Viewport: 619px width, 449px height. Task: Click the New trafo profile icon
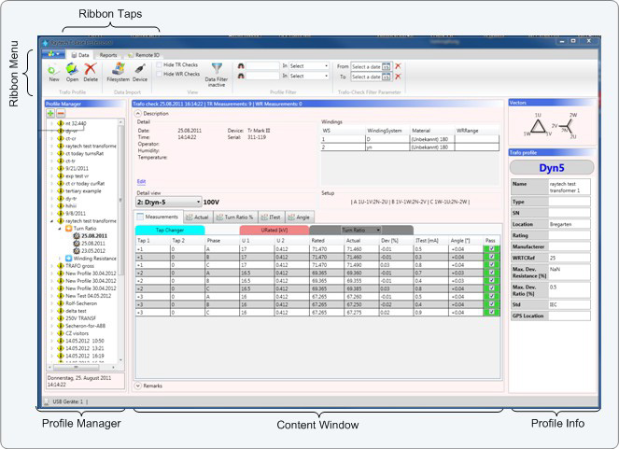[53, 70]
